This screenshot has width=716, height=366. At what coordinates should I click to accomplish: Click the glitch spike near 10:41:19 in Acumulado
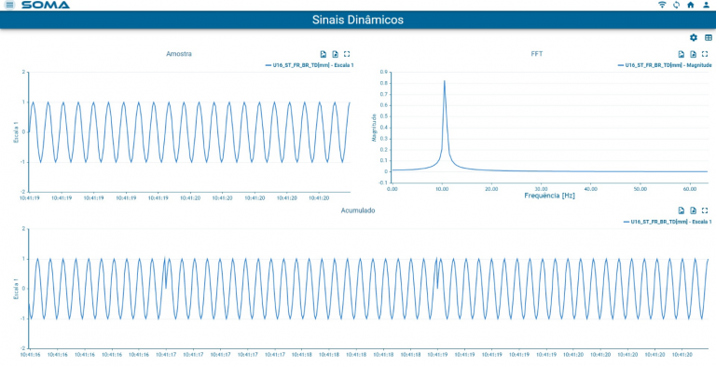coord(436,274)
